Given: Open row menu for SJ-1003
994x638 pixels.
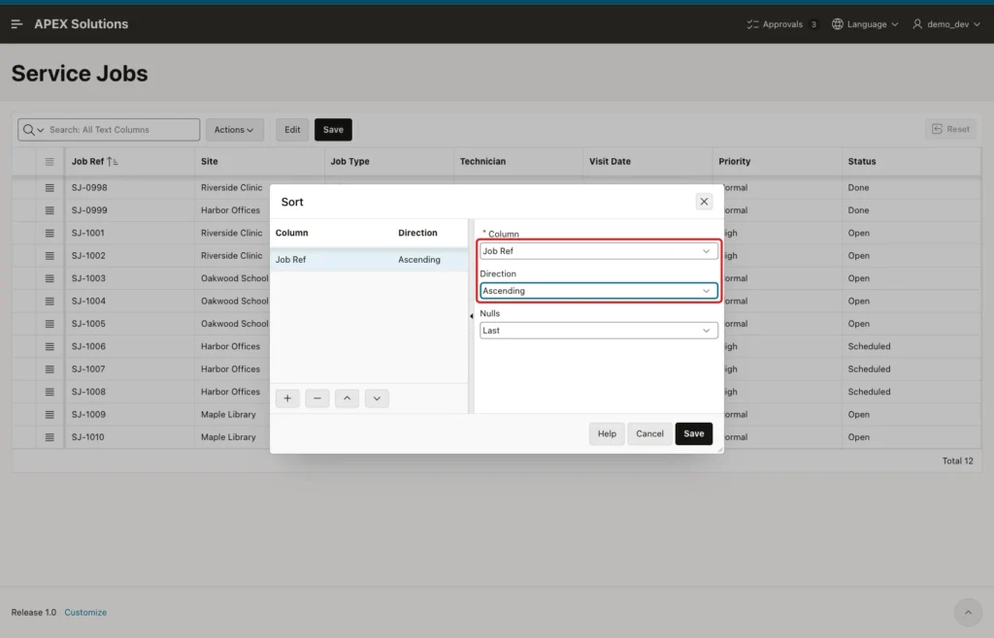Looking at the screenshot, I should [50, 278].
